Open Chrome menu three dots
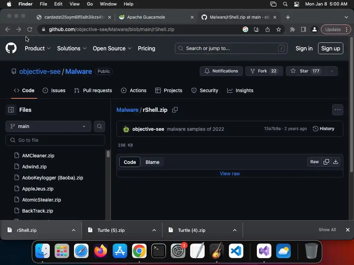Viewport: 354px width, 265px height. tap(346, 29)
